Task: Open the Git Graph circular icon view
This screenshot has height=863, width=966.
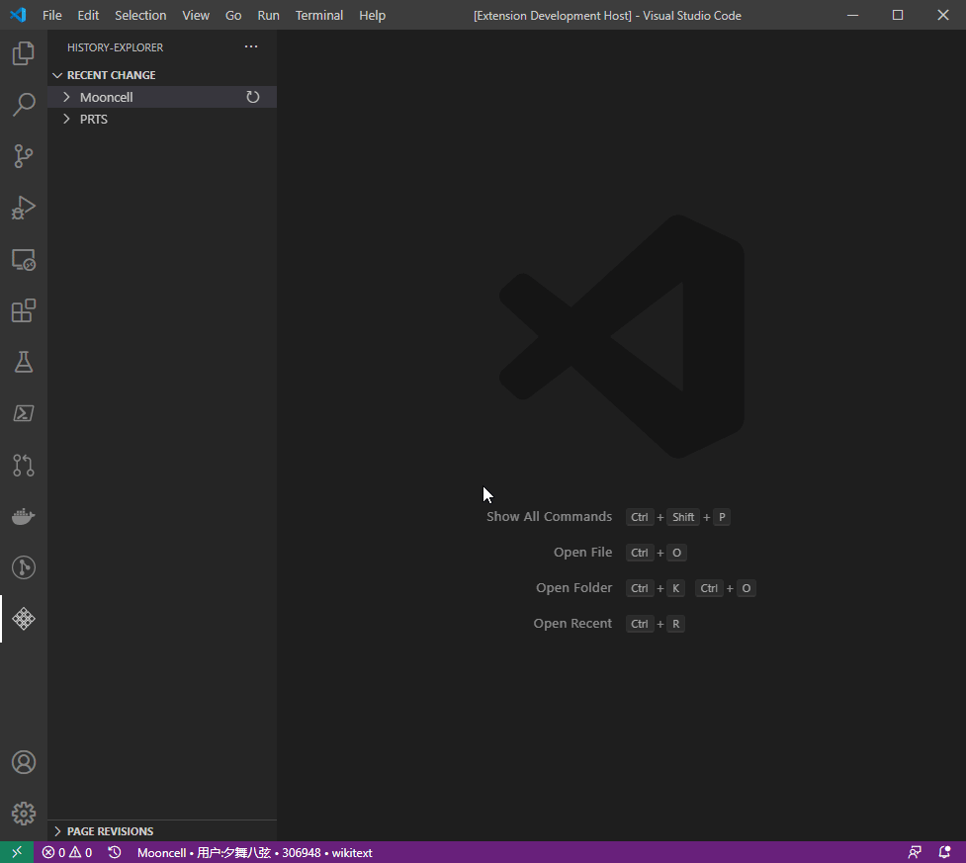Action: (x=24, y=567)
